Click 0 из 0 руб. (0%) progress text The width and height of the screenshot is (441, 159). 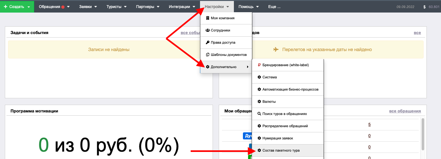pyautogui.click(x=109, y=146)
